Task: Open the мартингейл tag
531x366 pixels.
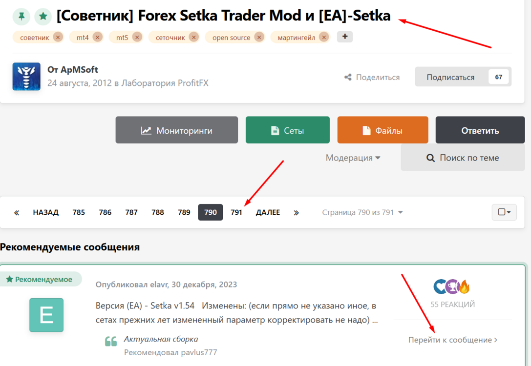Action: tap(297, 38)
